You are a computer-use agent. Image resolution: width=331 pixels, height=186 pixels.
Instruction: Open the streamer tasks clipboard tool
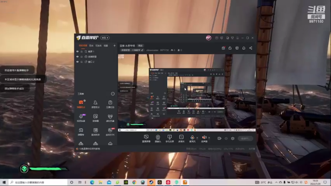coord(110,104)
